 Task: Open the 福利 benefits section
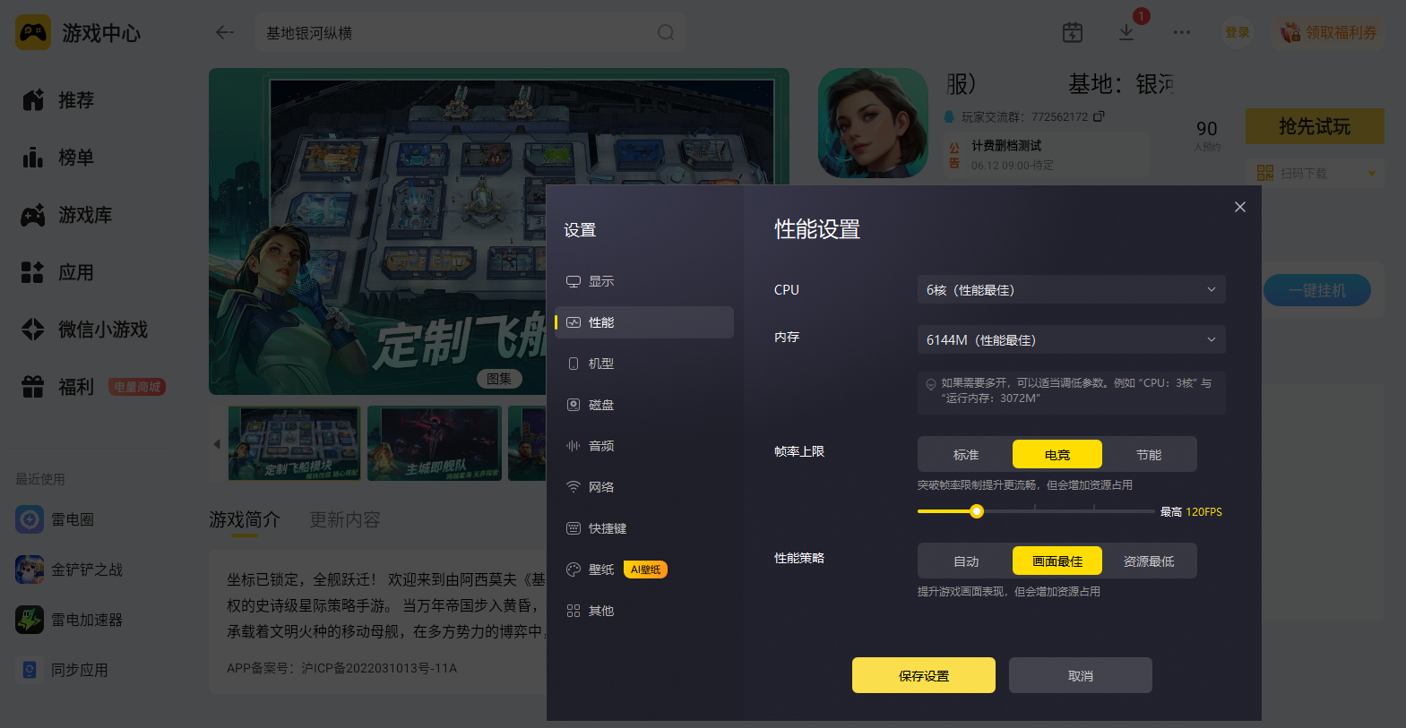(59, 387)
